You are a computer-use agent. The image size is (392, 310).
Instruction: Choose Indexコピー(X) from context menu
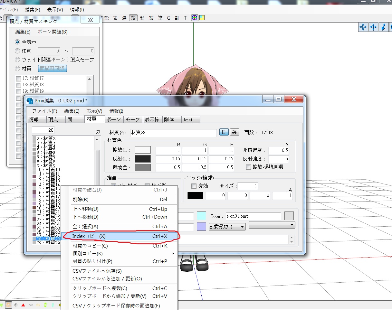pos(120,236)
